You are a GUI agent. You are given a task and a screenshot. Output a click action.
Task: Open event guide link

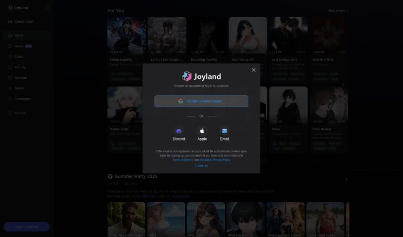[x=180, y=196]
